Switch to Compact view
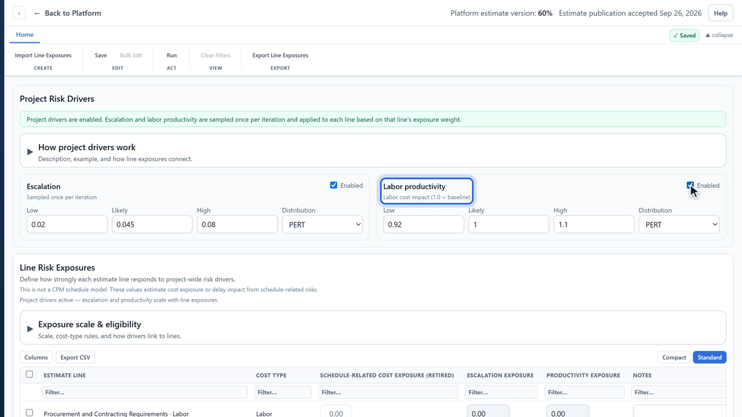 (x=674, y=357)
